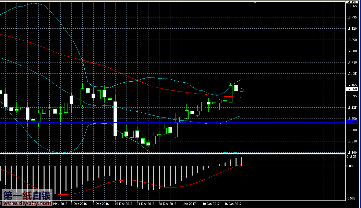Click the 15.810 price scale label
Viewport: 361px width, 208px height.
(352, 141)
